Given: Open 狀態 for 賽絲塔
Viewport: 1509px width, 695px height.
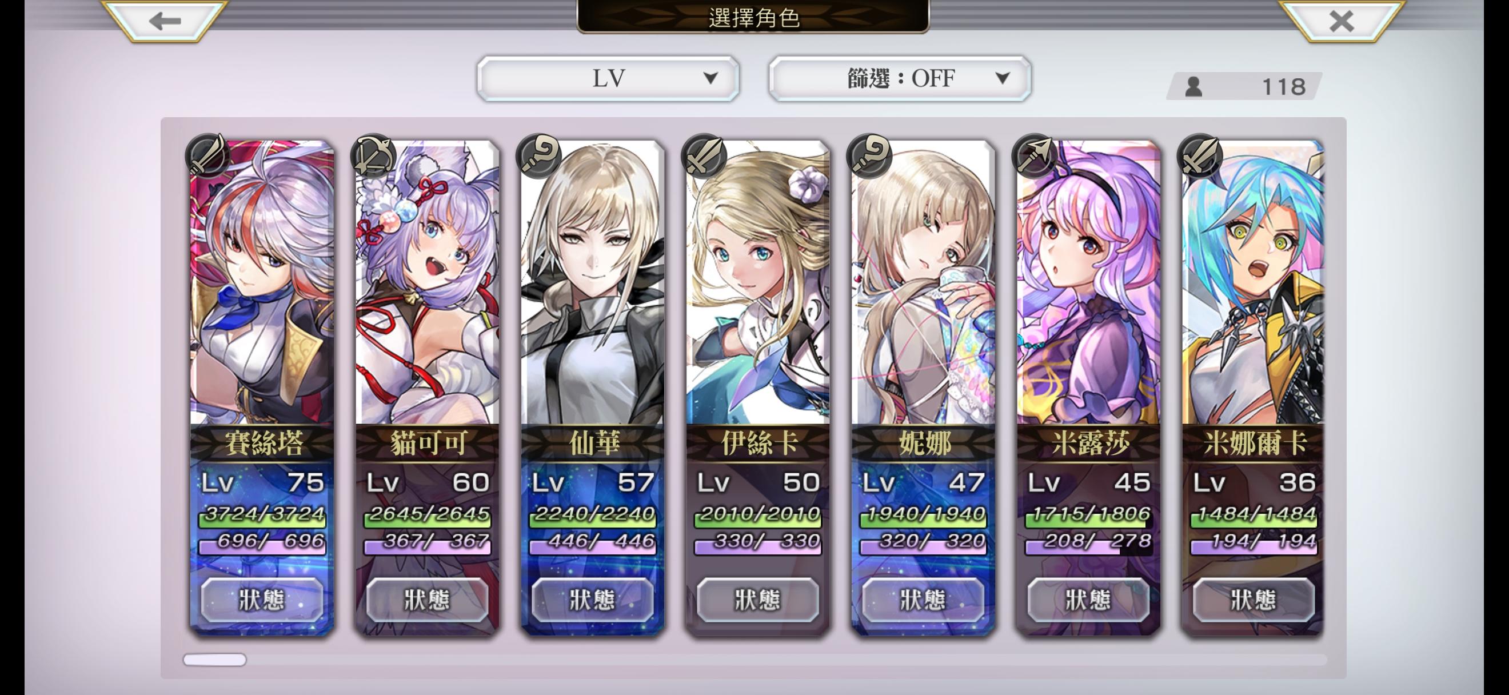Looking at the screenshot, I should (262, 600).
